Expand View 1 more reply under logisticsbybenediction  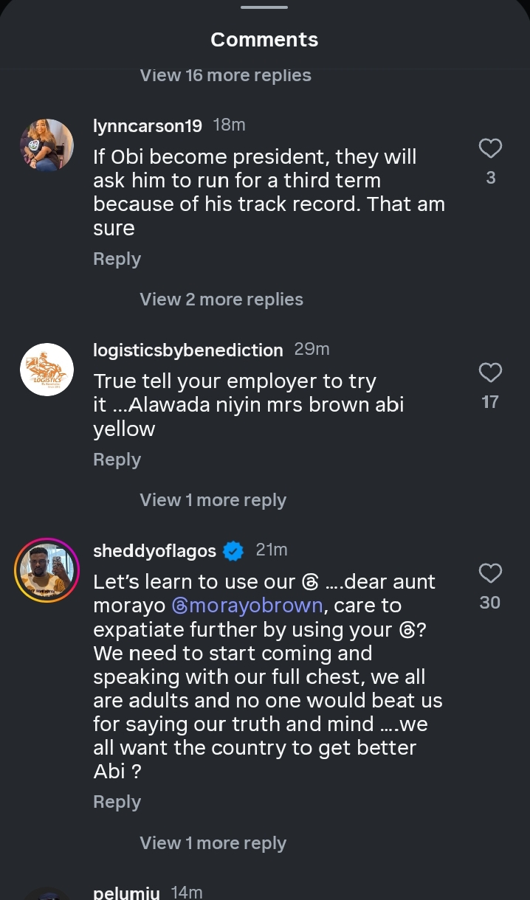point(213,500)
